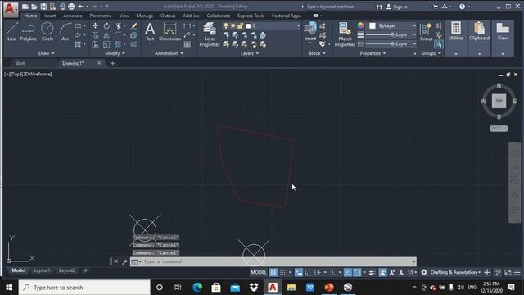Open workspace settings gear icon
The image size is (524, 295).
(424, 272)
